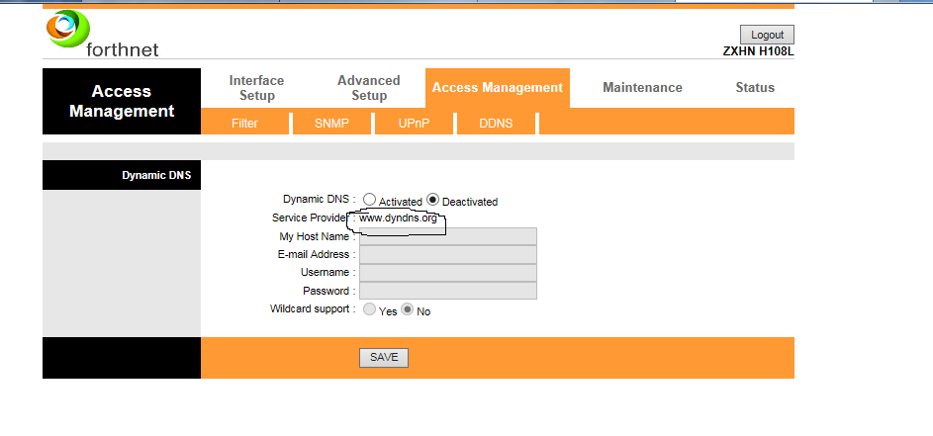The image size is (933, 436).
Task: Focus the Username field
Action: click(448, 273)
